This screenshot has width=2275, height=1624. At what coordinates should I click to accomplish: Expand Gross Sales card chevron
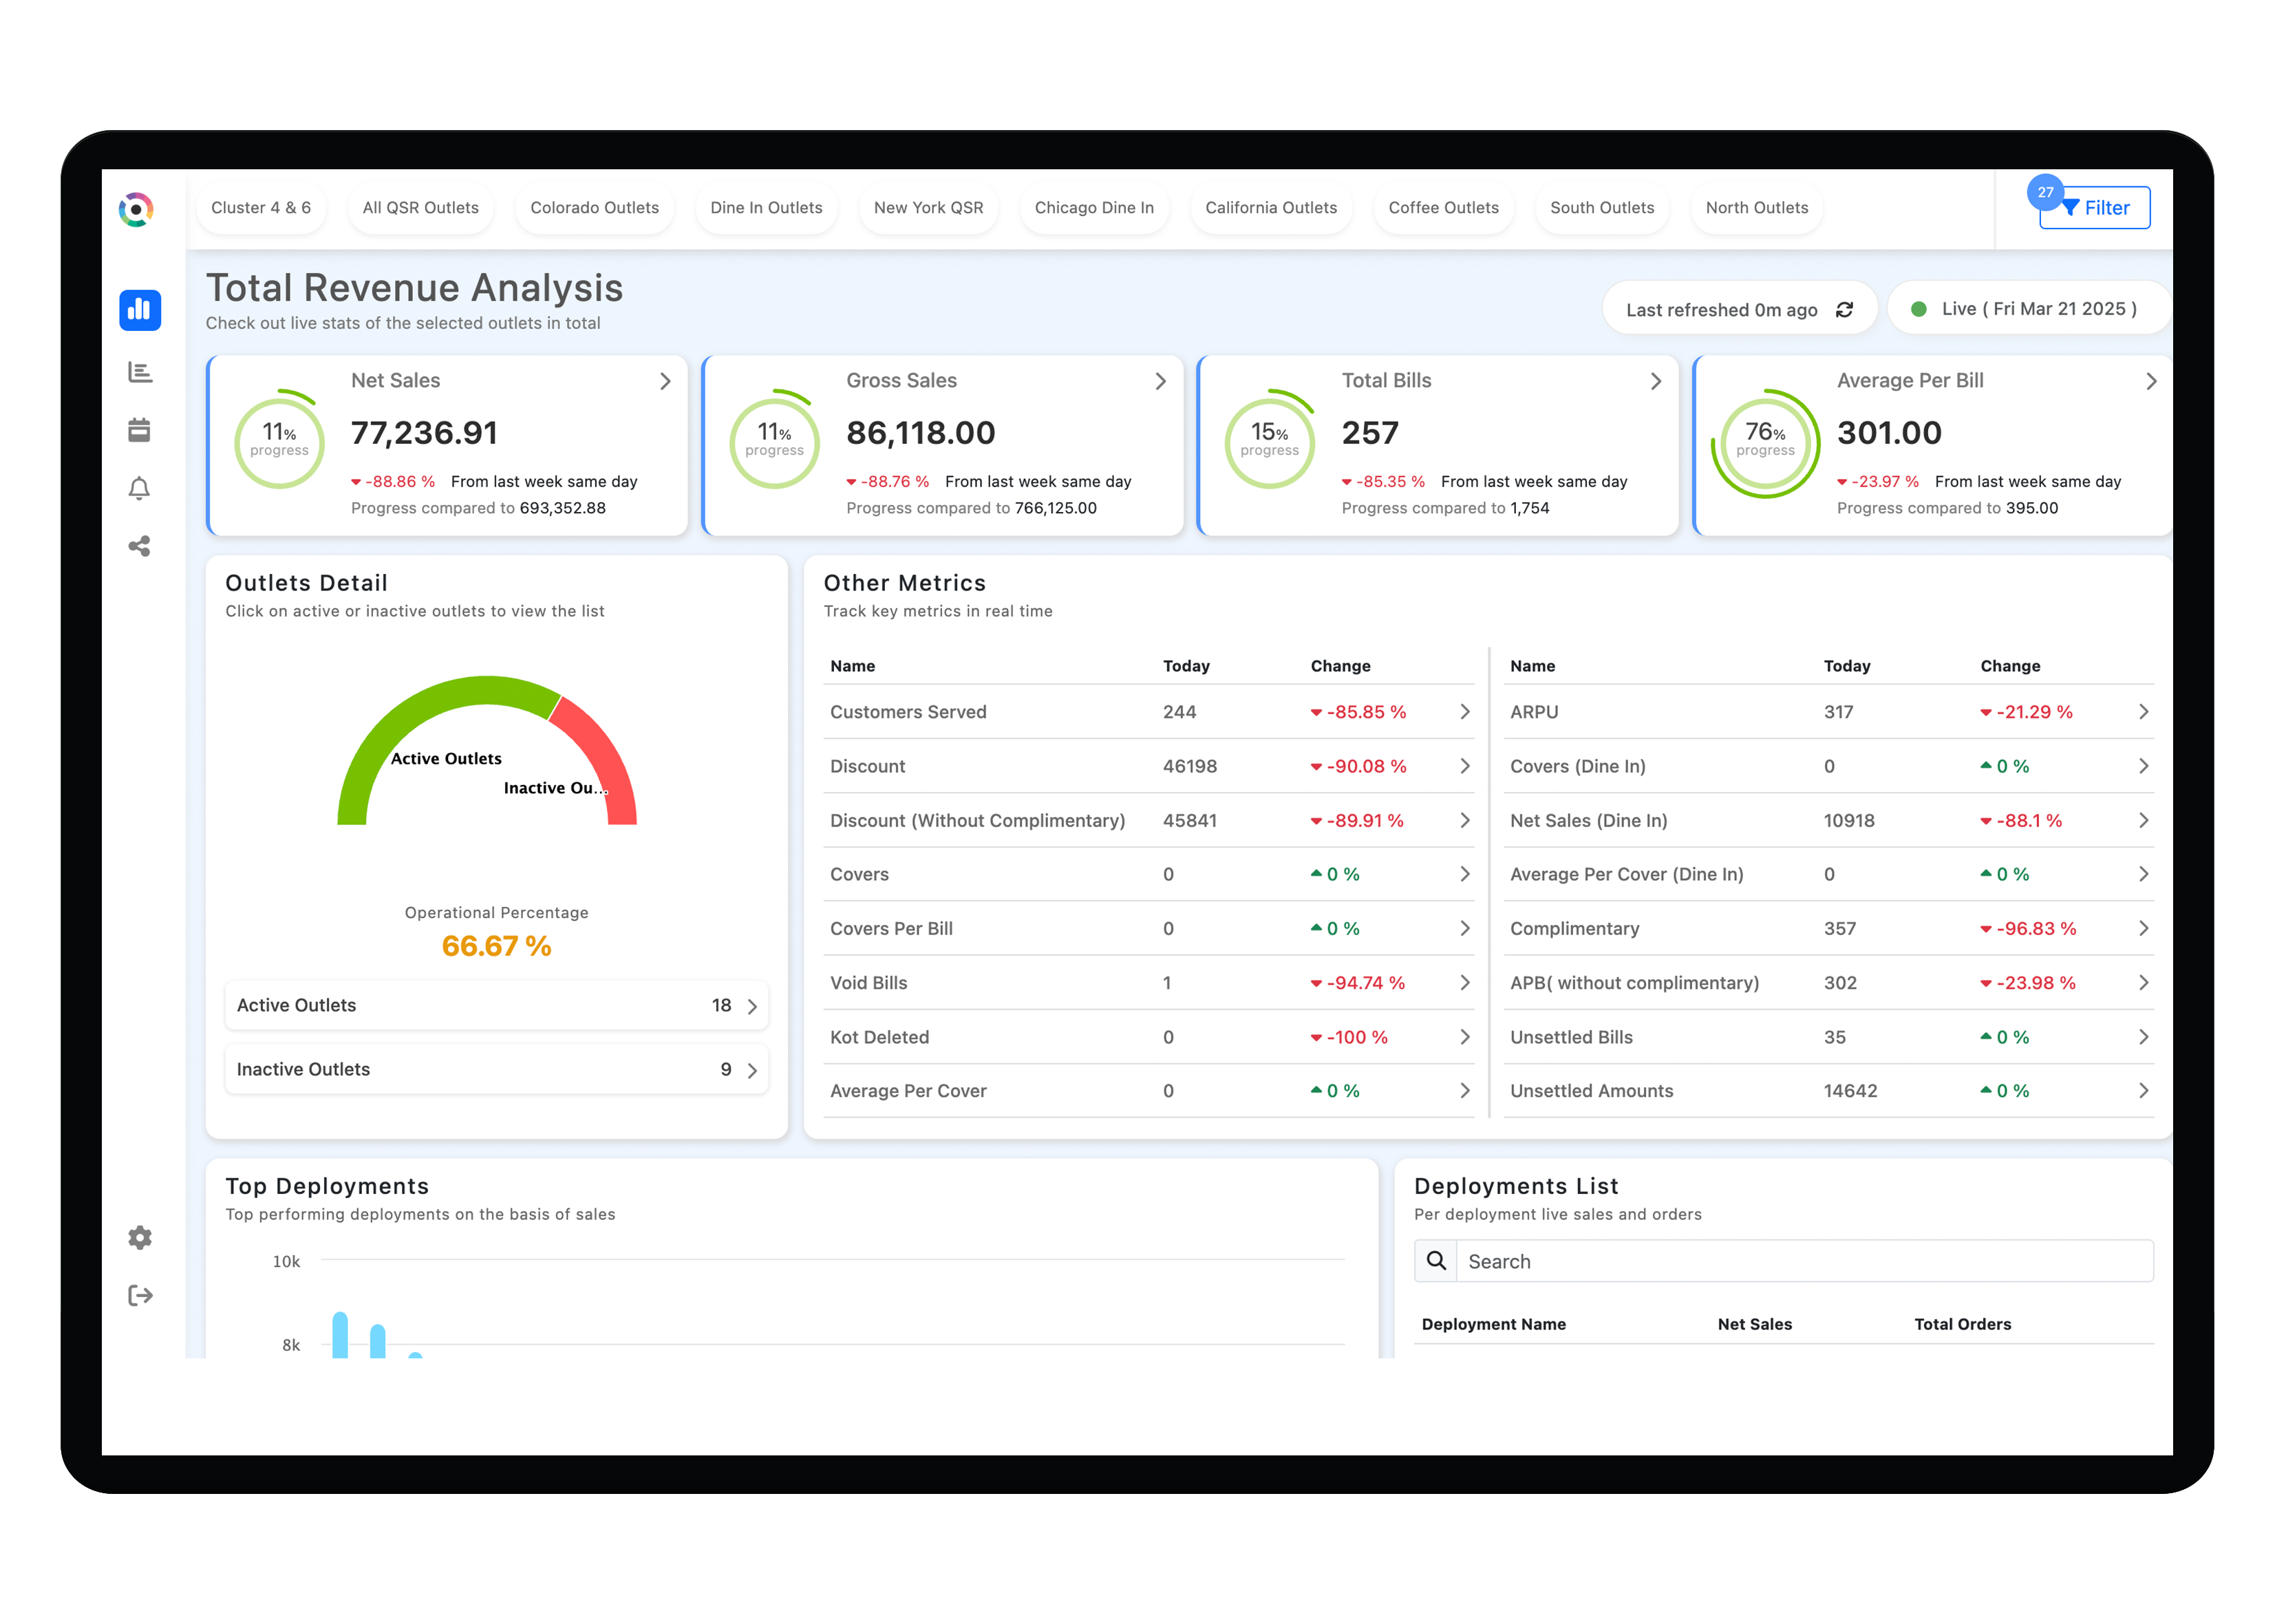point(1160,381)
